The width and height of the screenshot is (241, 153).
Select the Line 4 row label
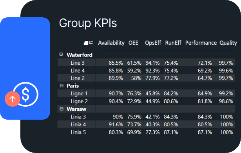78,71
